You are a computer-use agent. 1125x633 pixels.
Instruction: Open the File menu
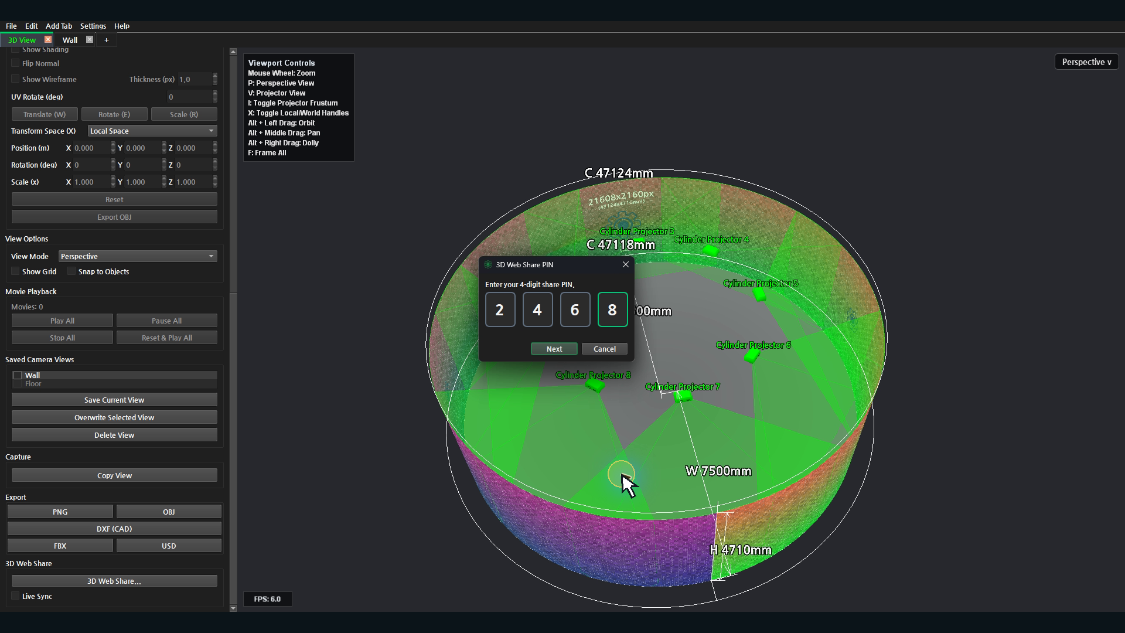click(x=11, y=26)
